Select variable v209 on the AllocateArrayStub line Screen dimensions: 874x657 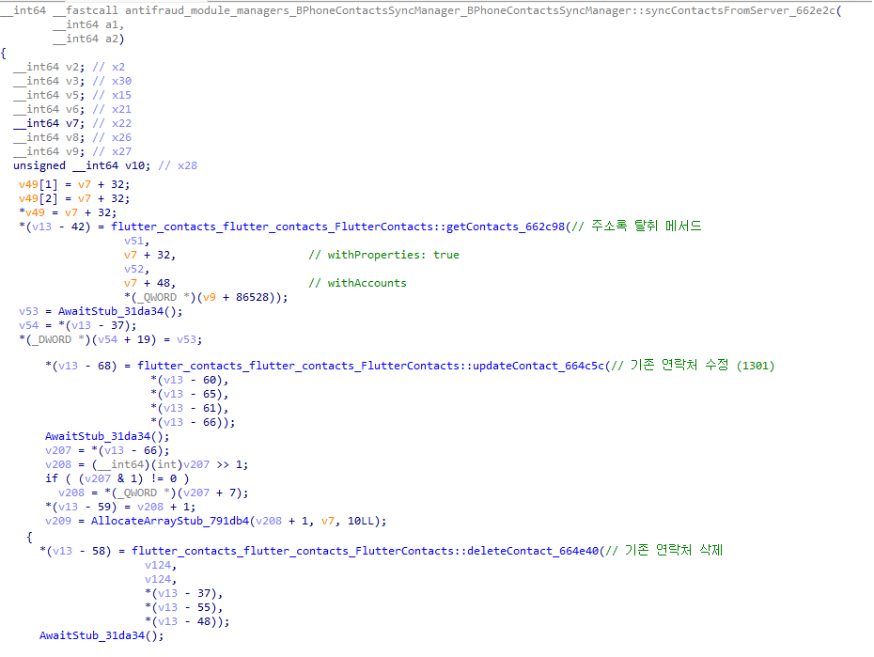tap(61, 521)
